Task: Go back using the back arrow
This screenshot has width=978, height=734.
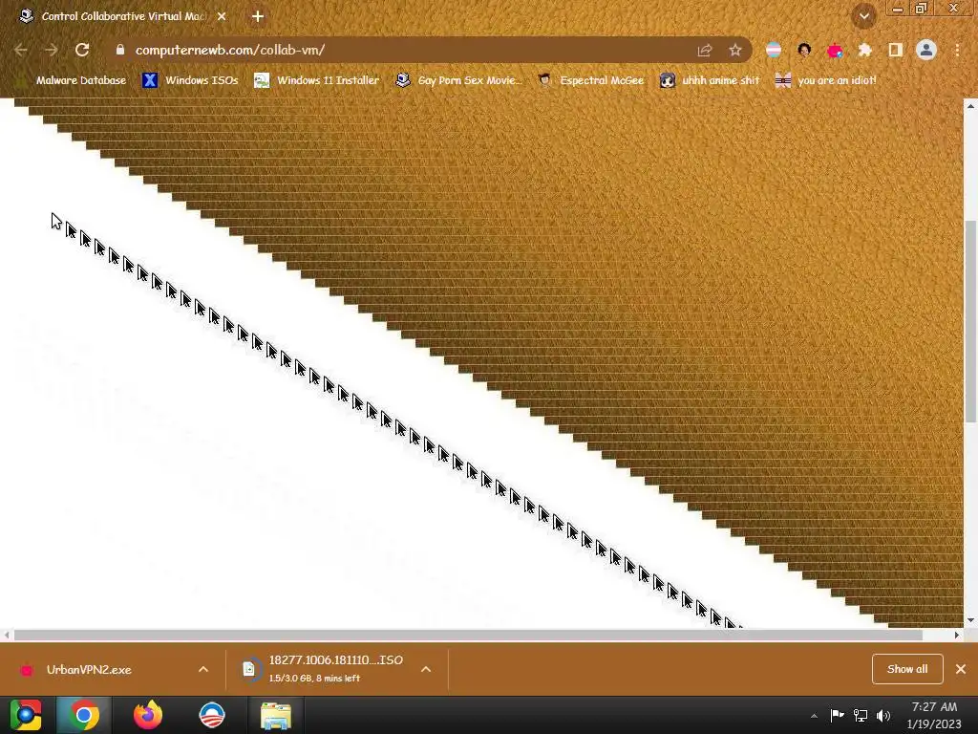Action: pyautogui.click(x=21, y=50)
